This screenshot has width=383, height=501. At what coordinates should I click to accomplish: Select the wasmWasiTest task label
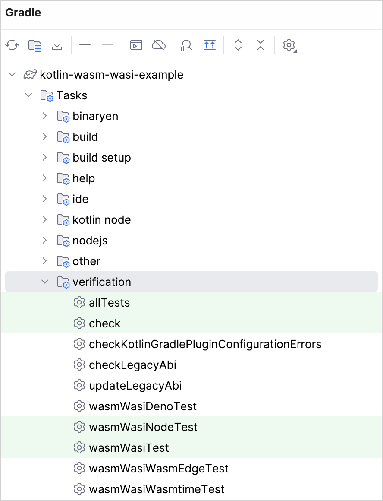pos(129,448)
